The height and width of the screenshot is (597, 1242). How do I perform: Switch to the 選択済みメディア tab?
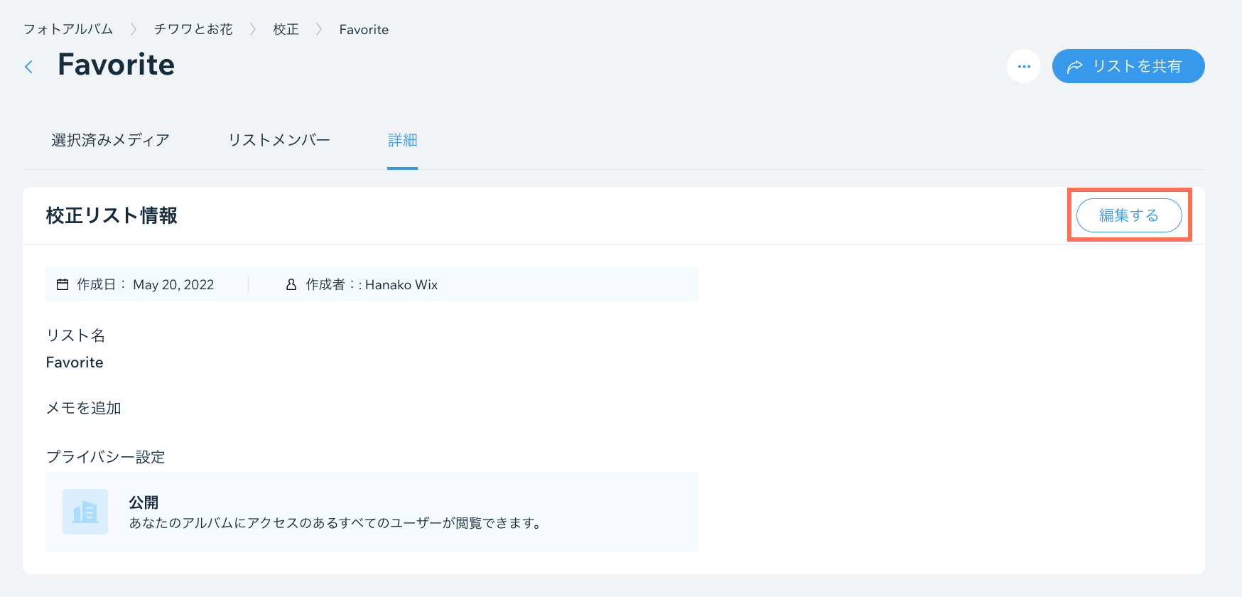point(110,140)
